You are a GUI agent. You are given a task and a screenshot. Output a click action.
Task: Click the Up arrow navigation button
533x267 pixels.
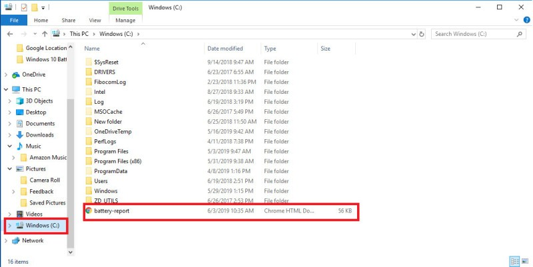pos(45,33)
